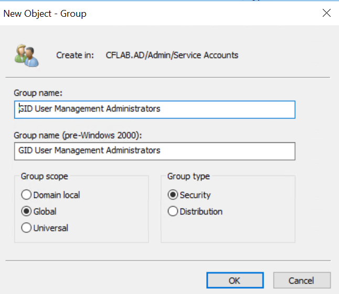Click the 'Create in:' label
The width and height of the screenshot is (339, 294).
click(x=75, y=55)
